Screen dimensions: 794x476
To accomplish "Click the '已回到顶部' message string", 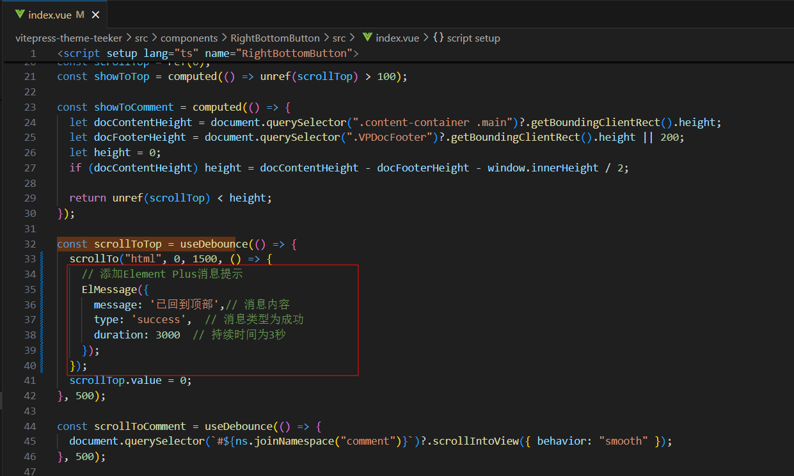I will point(186,305).
